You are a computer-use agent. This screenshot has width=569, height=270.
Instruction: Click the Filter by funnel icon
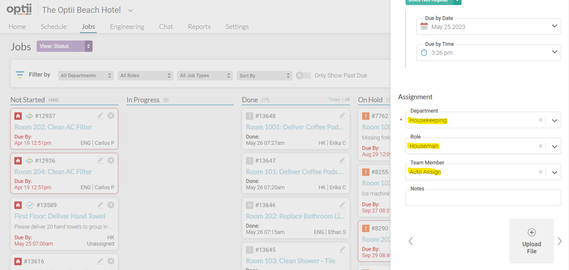[20, 75]
